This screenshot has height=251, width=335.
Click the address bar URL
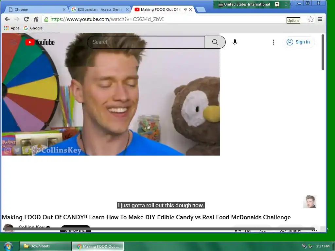tap(107, 19)
